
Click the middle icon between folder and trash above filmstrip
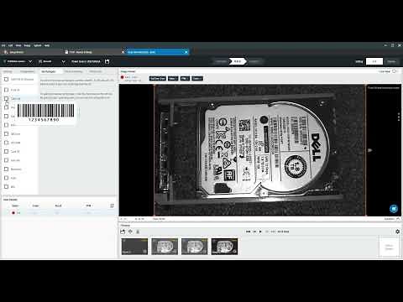click(x=130, y=232)
